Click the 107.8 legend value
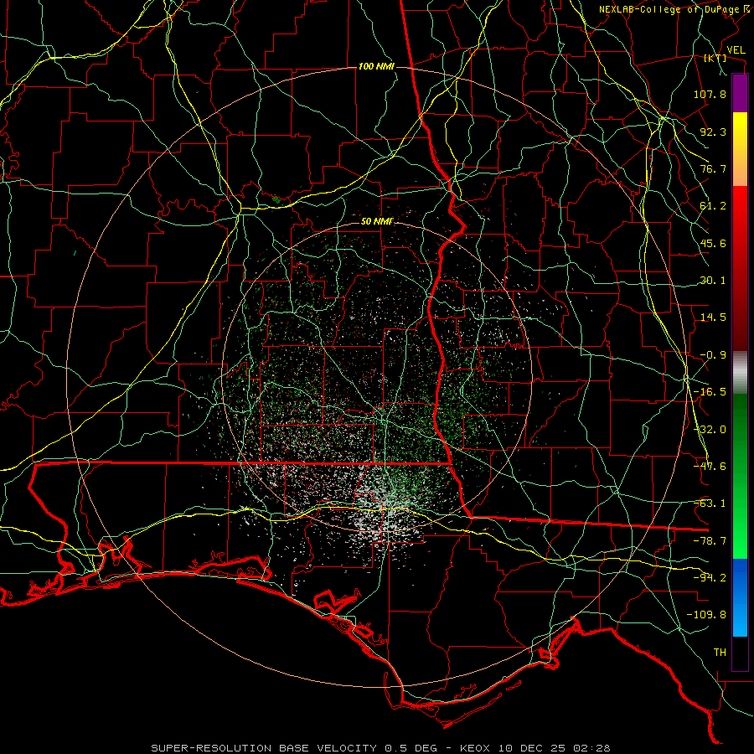The image size is (754, 754). click(710, 94)
